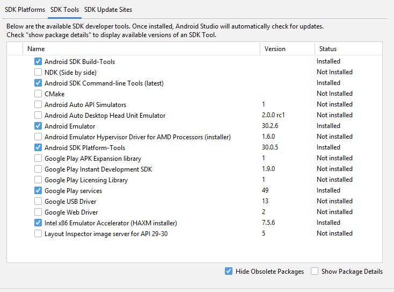Check Hypervisor Driver for AMD Processors

click(38, 137)
